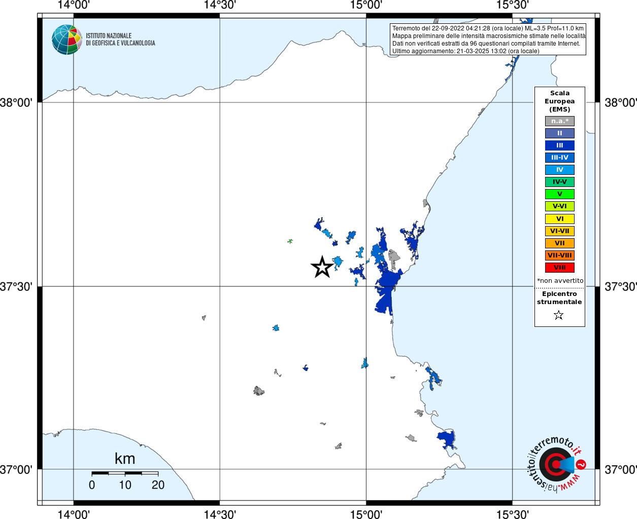Click the 'Dati non verificati' info line
Viewport: 637px width, 519px height.
coord(486,44)
